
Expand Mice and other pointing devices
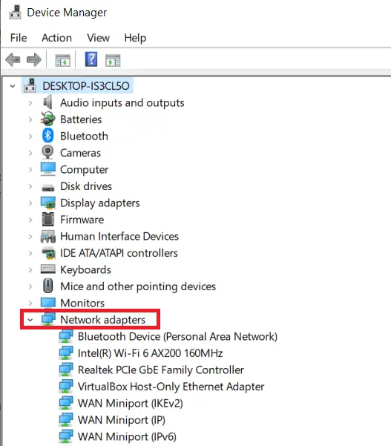[30, 286]
